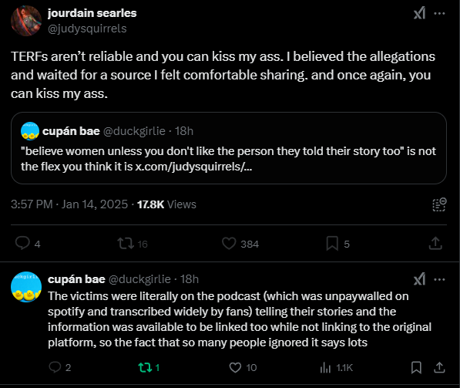Open reader view icon beside Views
Viewport: 460px width, 388px height.
click(x=439, y=204)
